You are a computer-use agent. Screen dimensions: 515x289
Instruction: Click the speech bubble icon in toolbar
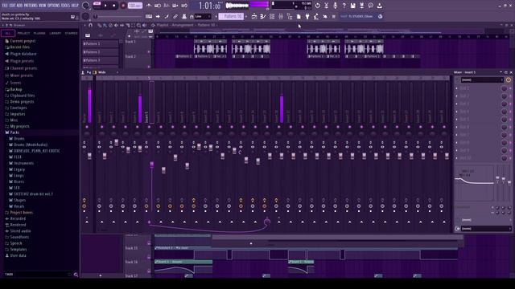click(x=370, y=6)
